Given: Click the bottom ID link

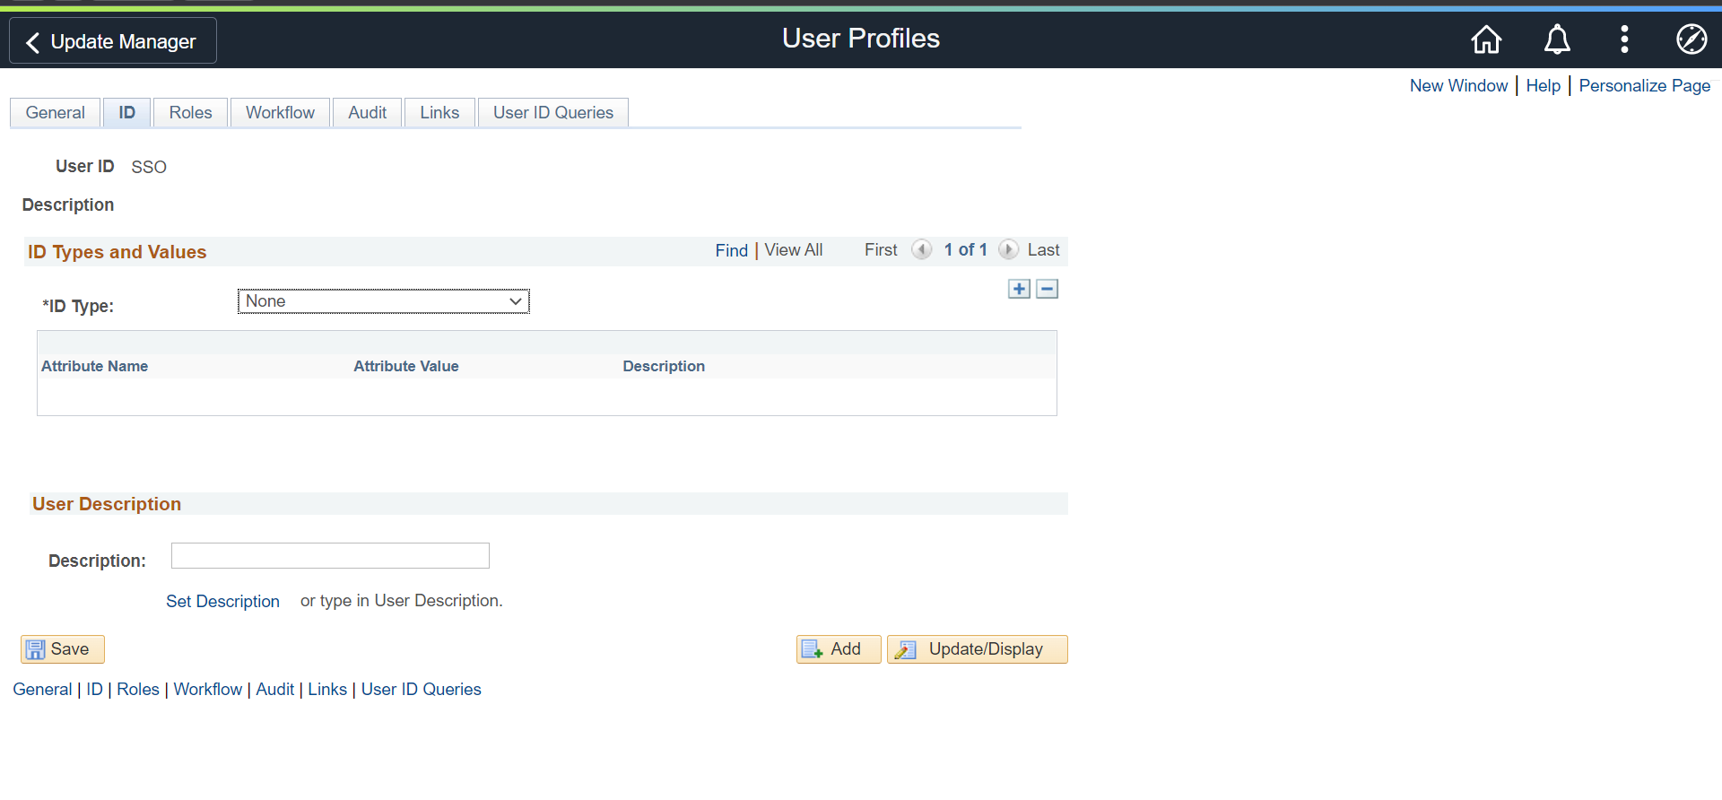Looking at the screenshot, I should coord(94,690).
